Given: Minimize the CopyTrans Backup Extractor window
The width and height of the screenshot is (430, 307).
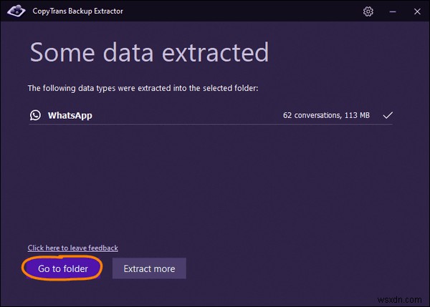Looking at the screenshot, I should [x=393, y=11].
